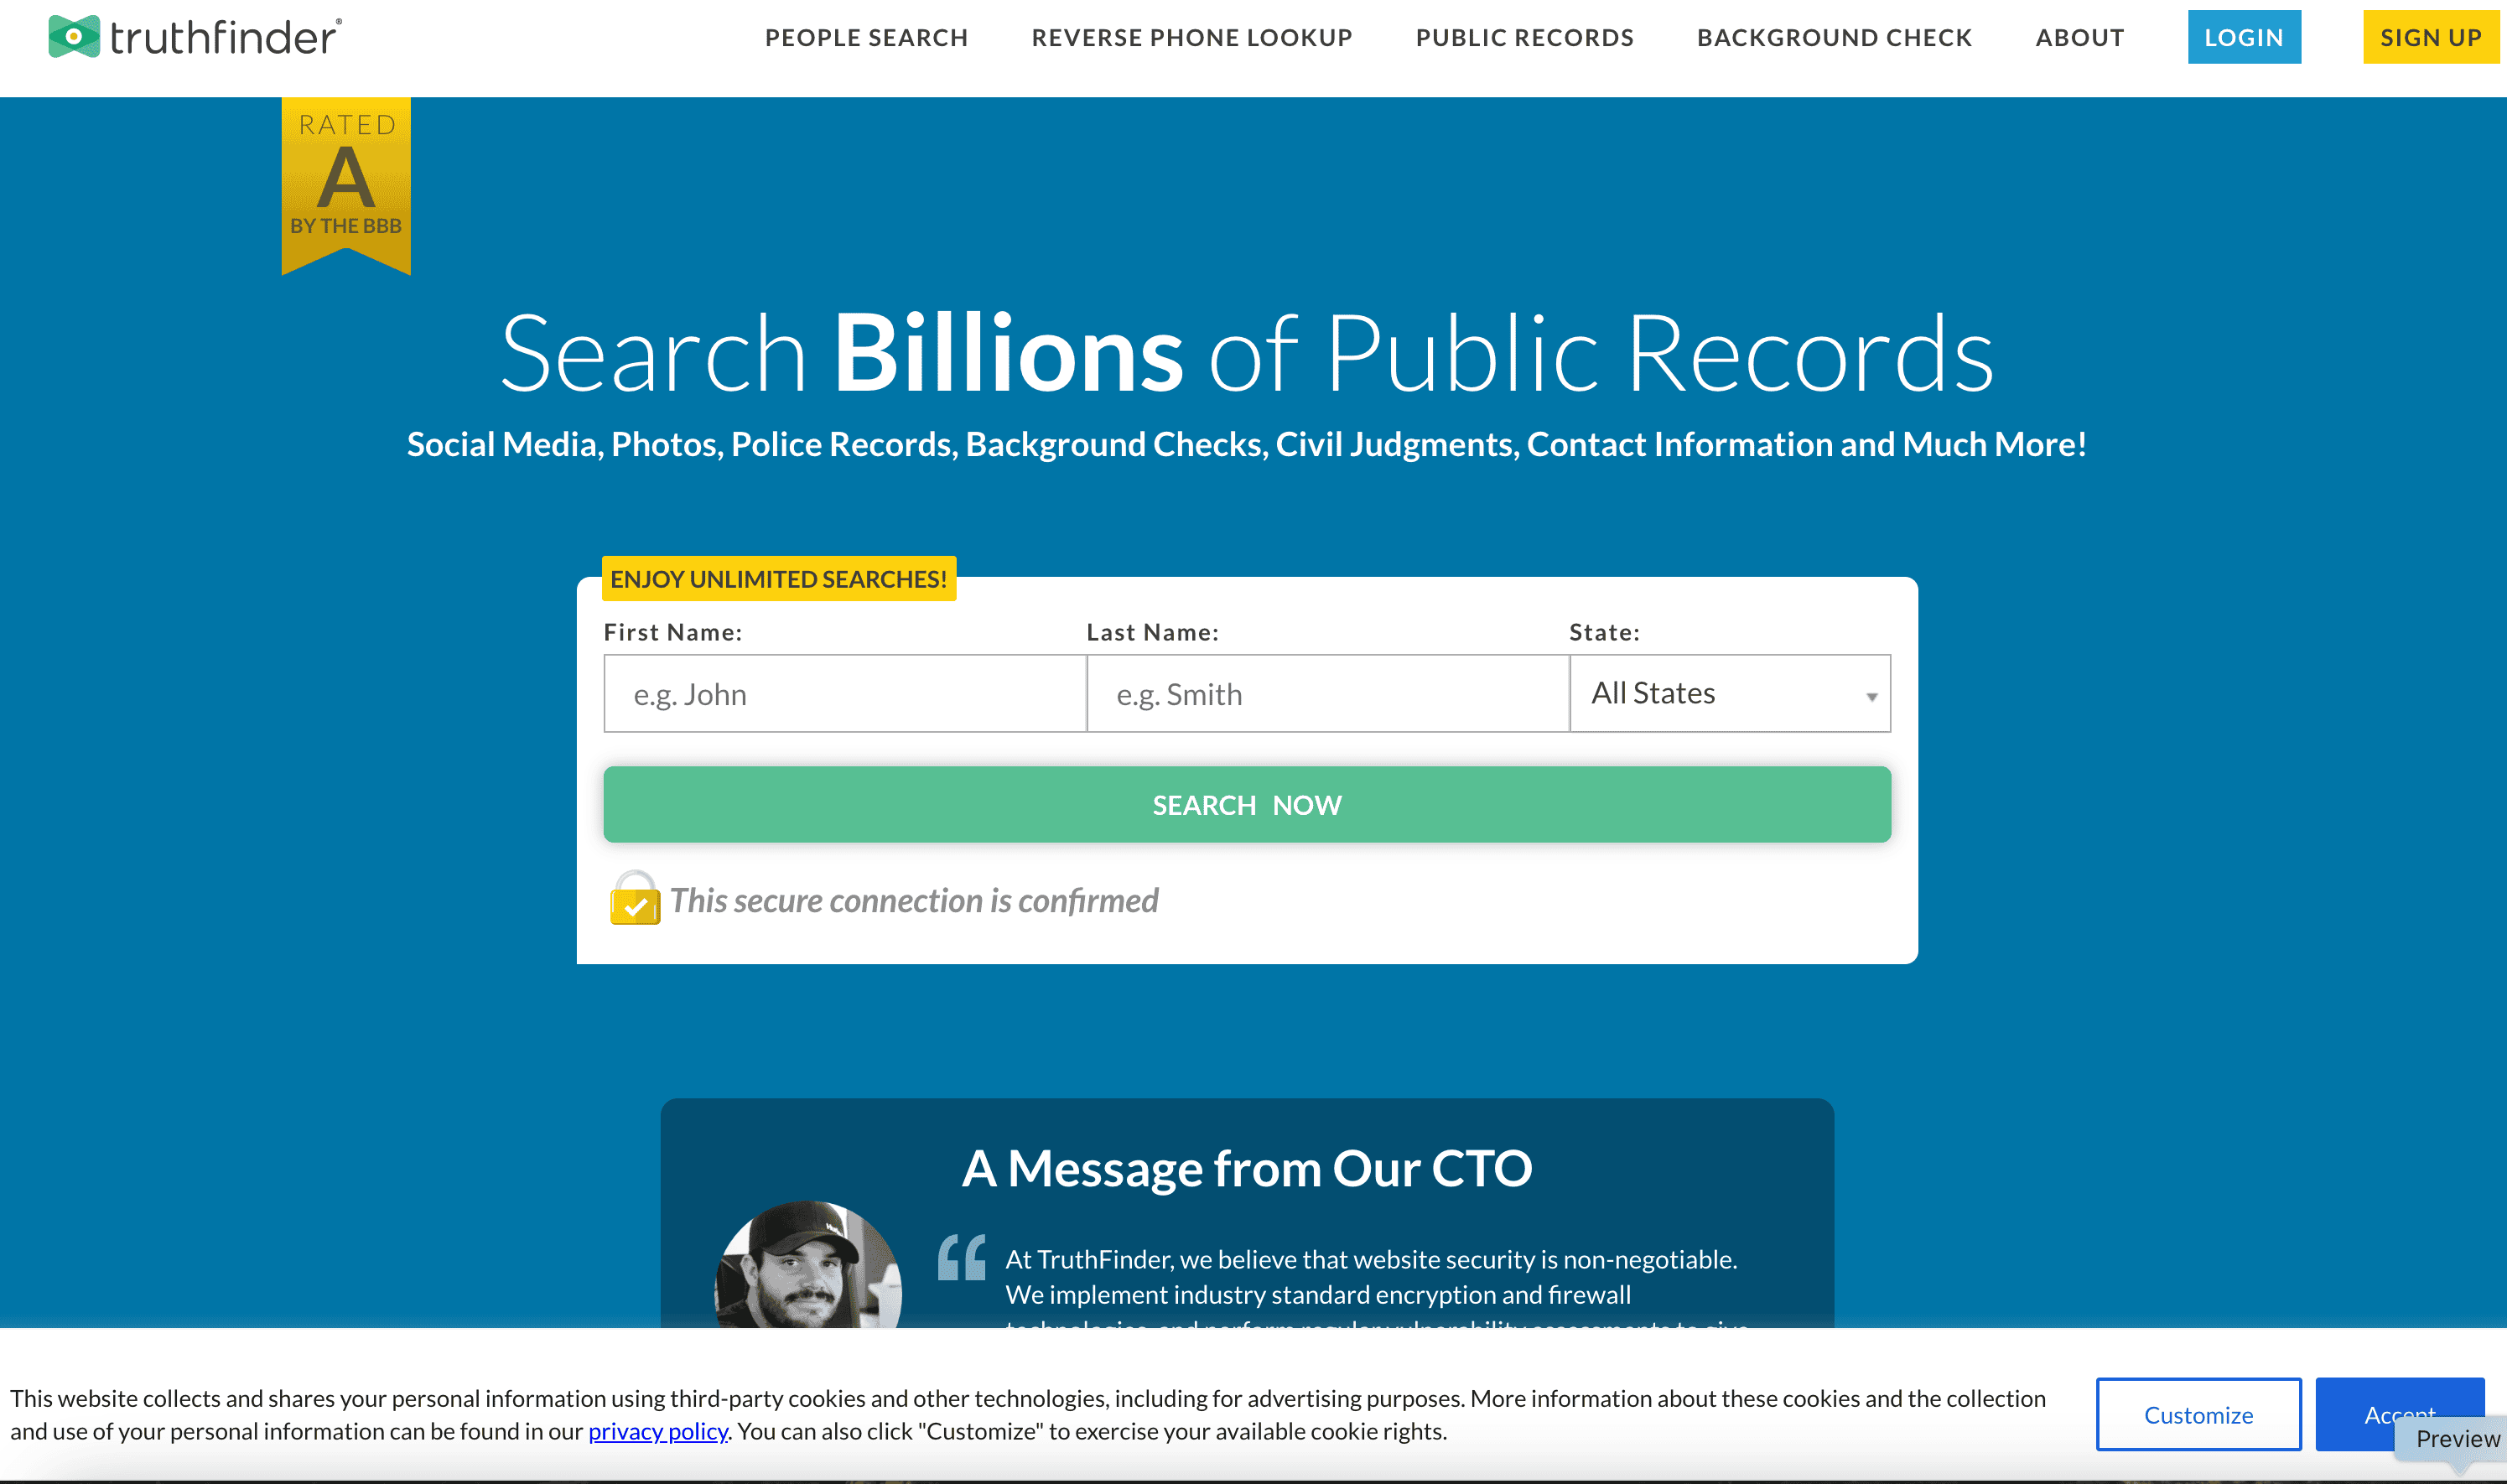Click the State dropdown arrow
This screenshot has height=1484, width=2507.
(1871, 697)
